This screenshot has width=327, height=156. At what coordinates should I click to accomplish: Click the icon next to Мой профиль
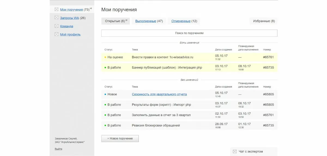[57, 34]
